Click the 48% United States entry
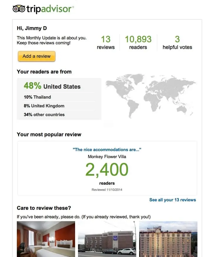Screen dimensions: 212x257 click(x=52, y=86)
